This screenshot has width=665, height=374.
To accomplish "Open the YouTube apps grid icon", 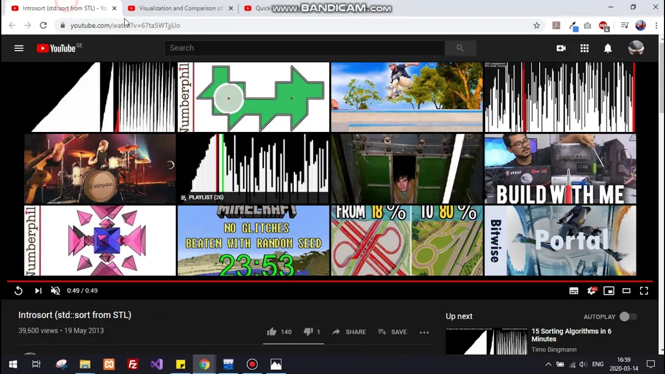I will coord(584,48).
